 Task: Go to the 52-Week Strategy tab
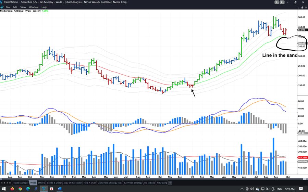[133, 183]
